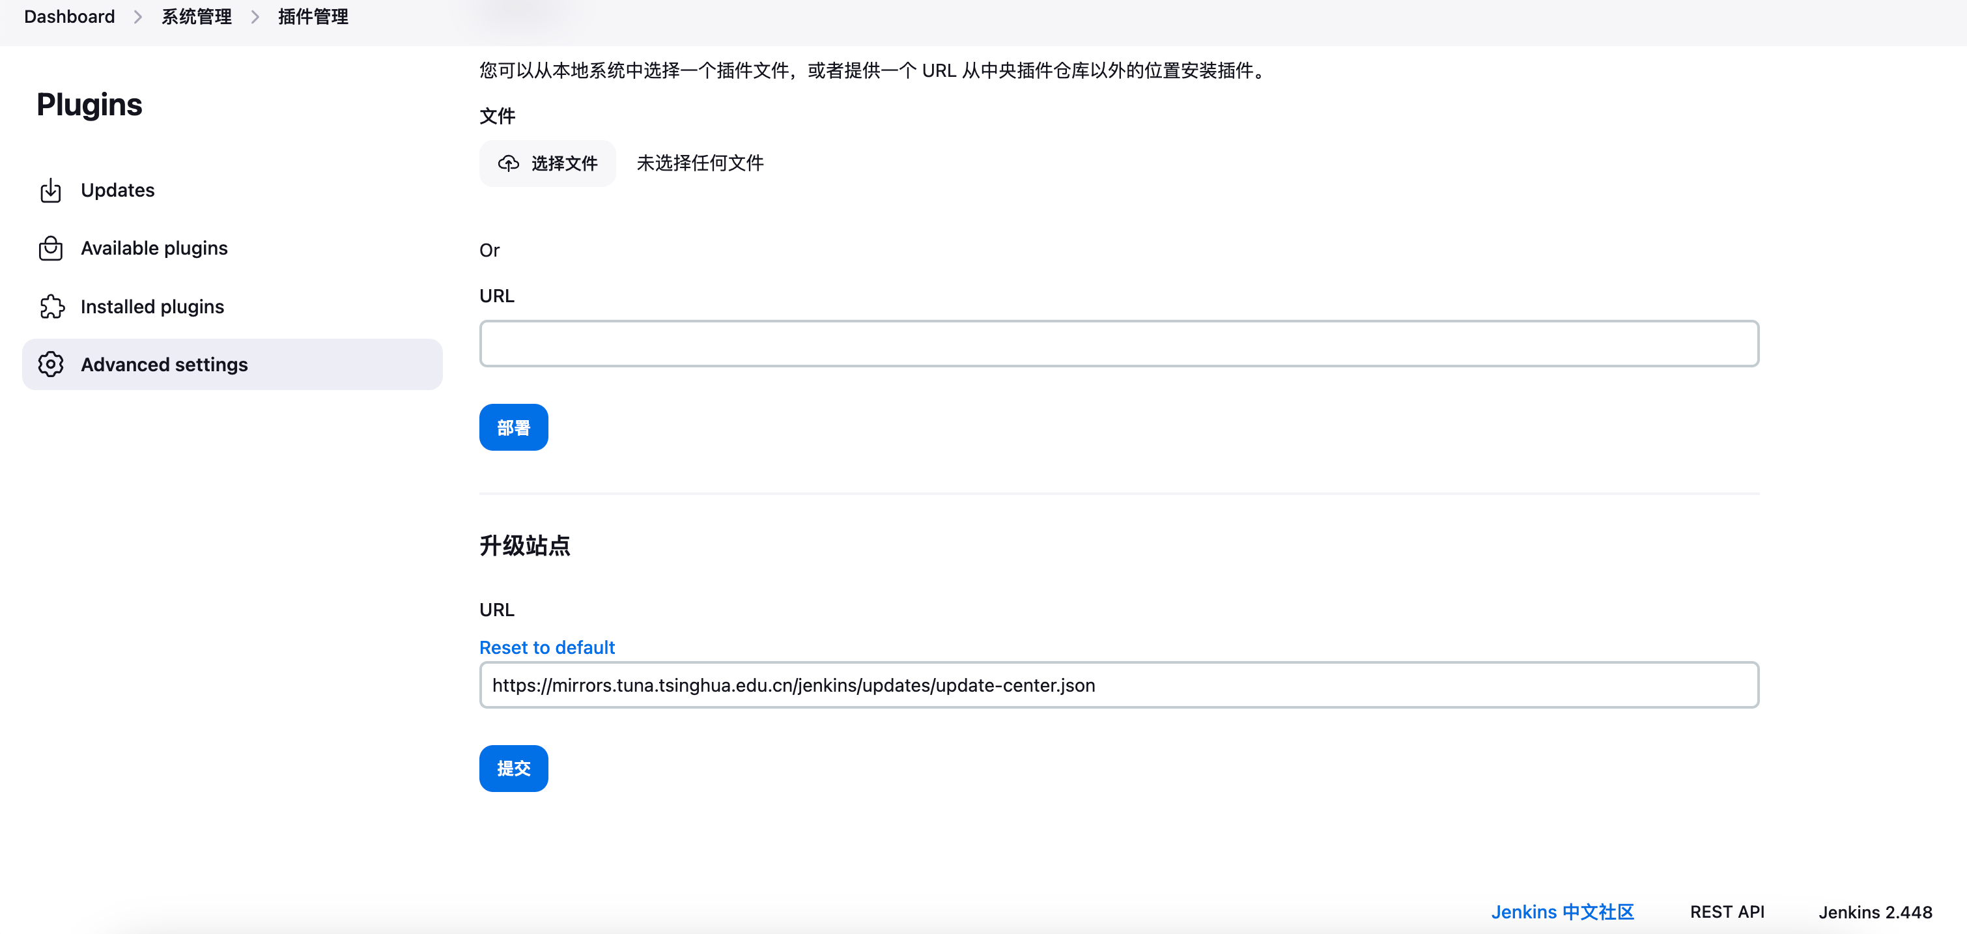Focus the empty plugin URL field
Image resolution: width=1967 pixels, height=934 pixels.
coord(1119,344)
